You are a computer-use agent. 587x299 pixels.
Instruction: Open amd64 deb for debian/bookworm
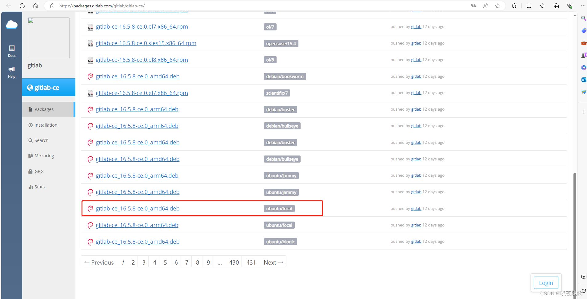(138, 77)
